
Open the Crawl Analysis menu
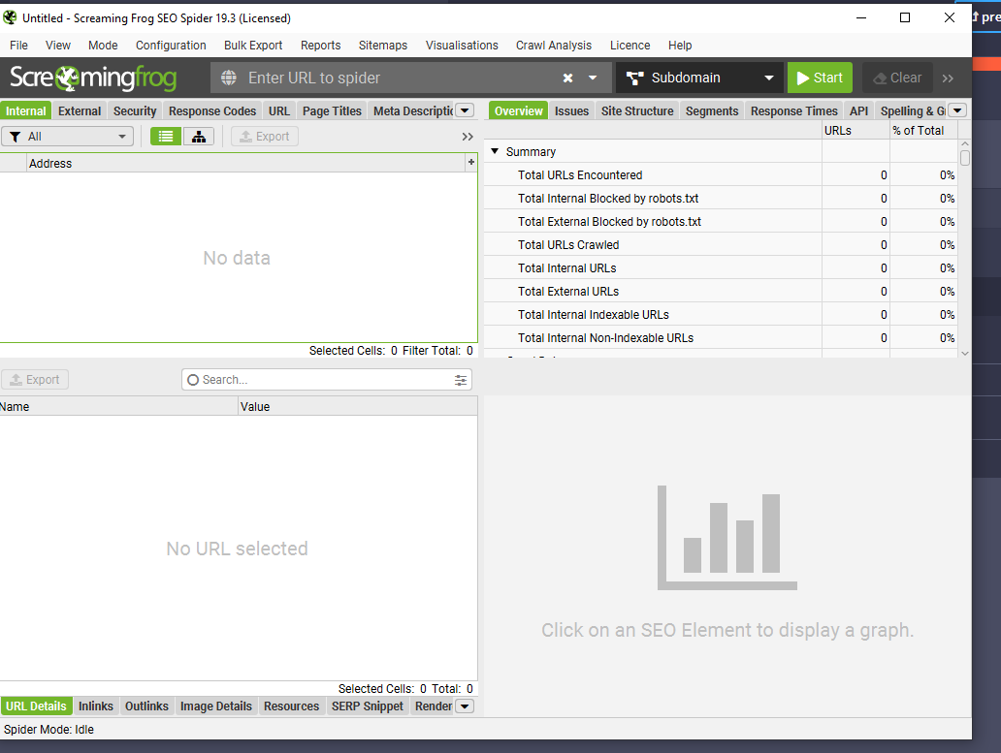pyautogui.click(x=554, y=46)
